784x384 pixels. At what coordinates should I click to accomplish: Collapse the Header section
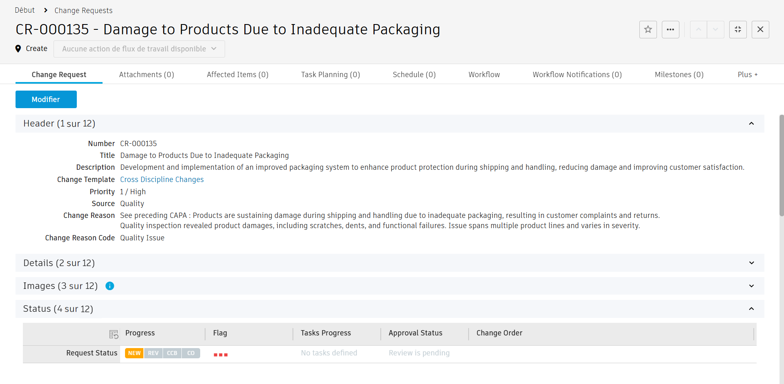pyautogui.click(x=751, y=124)
